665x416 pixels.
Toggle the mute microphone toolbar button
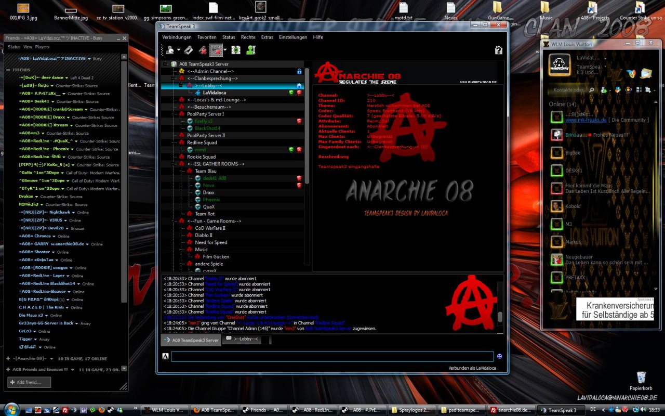tap(216, 50)
